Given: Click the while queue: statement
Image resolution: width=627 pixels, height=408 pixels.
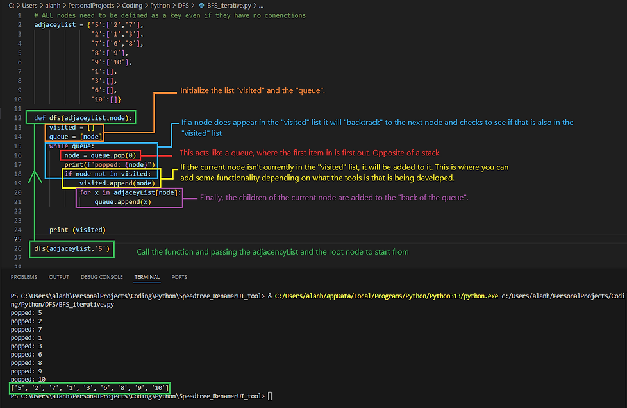Looking at the screenshot, I should click(x=72, y=146).
